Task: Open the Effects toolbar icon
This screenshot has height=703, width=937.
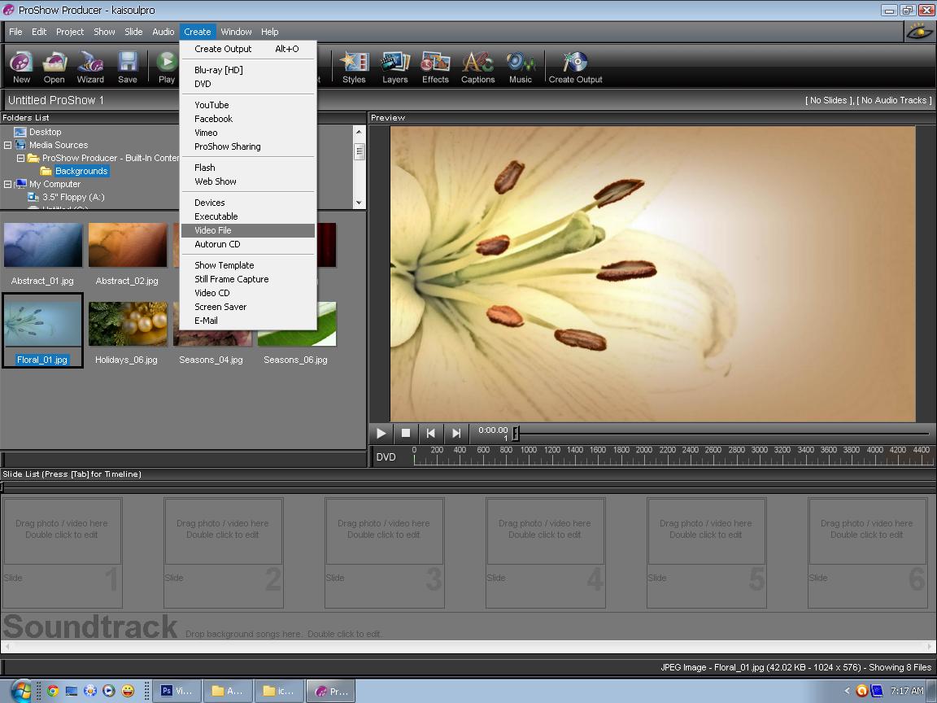Action: (435, 67)
